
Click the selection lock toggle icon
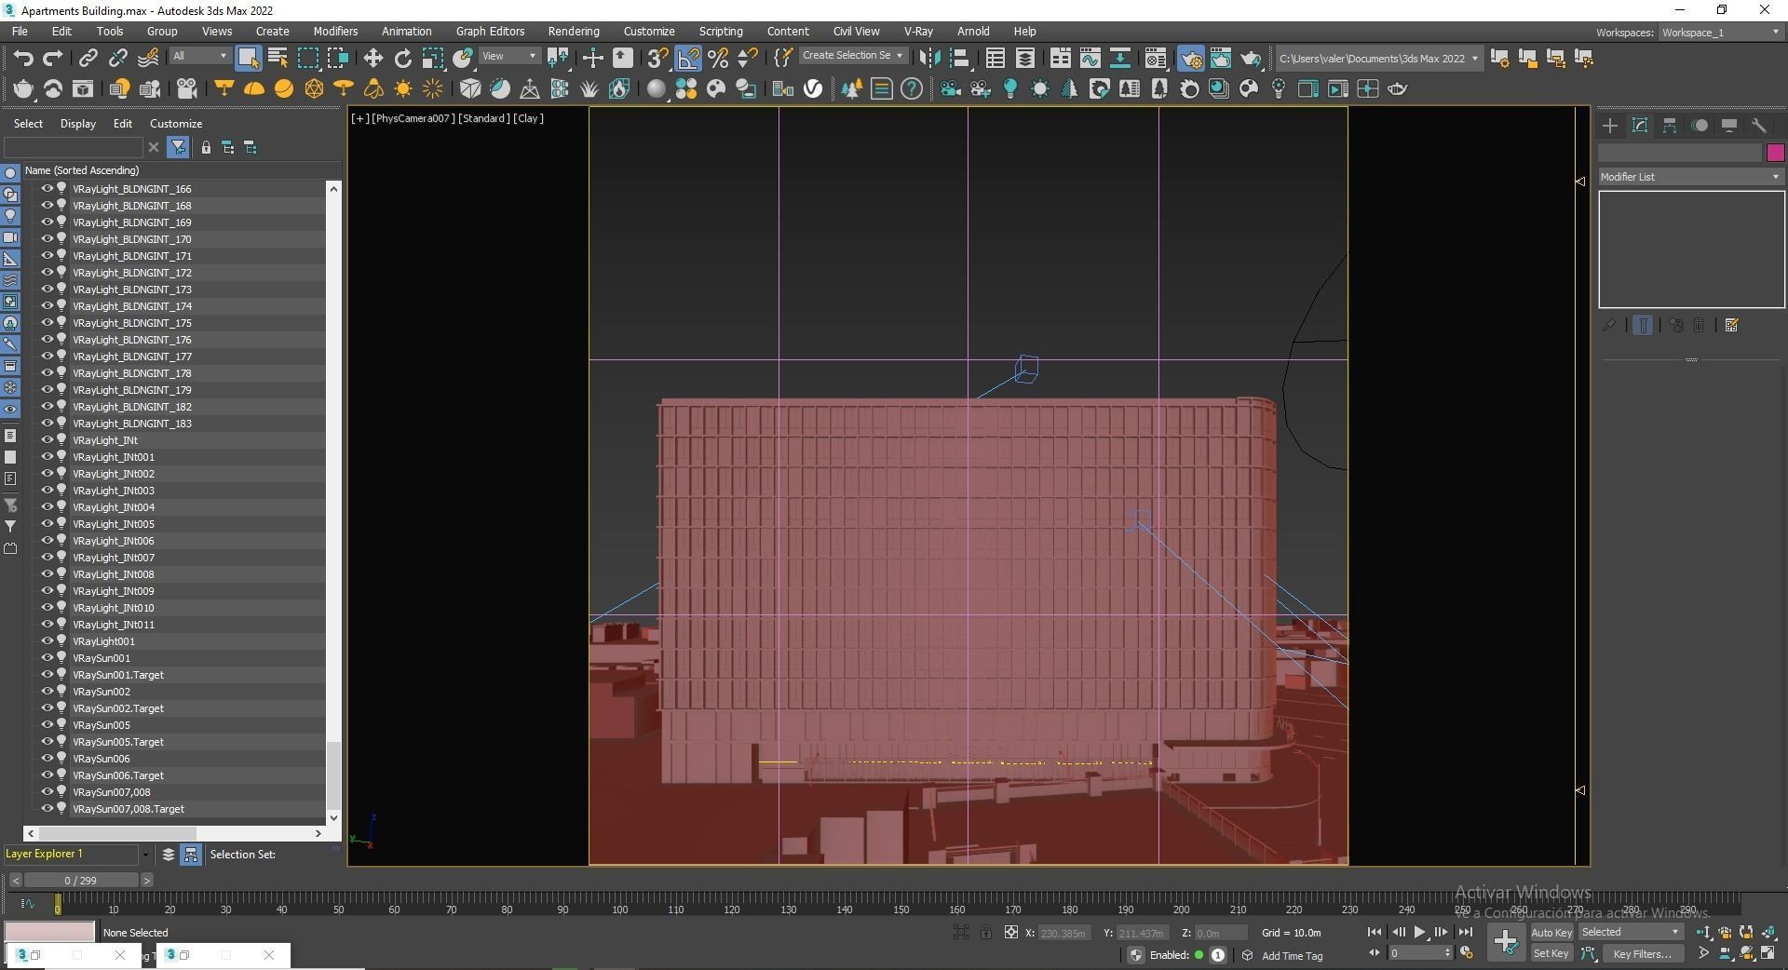pos(986,932)
